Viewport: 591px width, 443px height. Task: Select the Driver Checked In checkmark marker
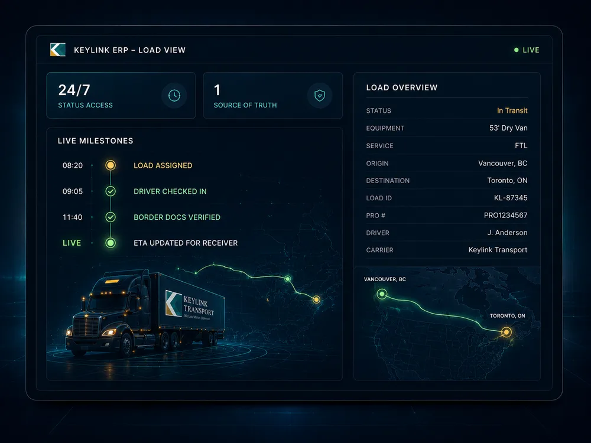tap(111, 191)
